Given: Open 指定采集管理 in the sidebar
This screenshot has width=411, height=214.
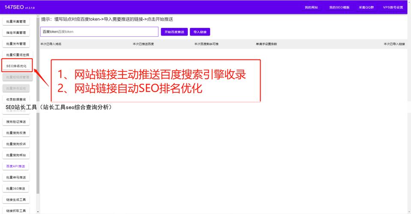Looking at the screenshot, I should click(x=16, y=33).
